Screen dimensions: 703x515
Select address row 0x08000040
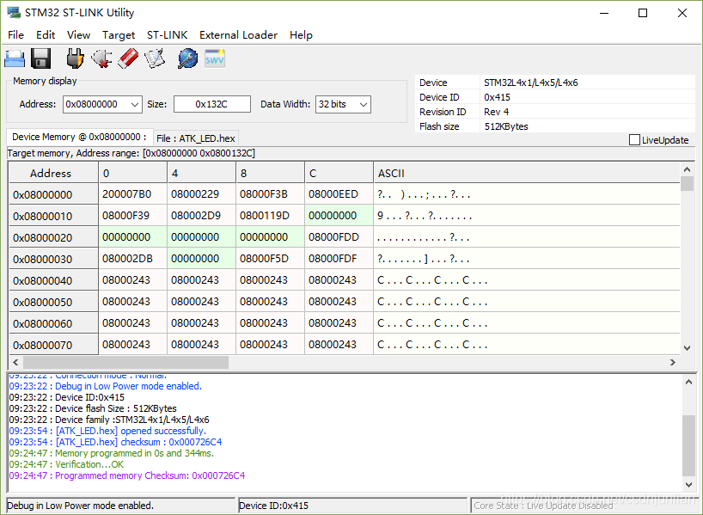[x=53, y=280]
